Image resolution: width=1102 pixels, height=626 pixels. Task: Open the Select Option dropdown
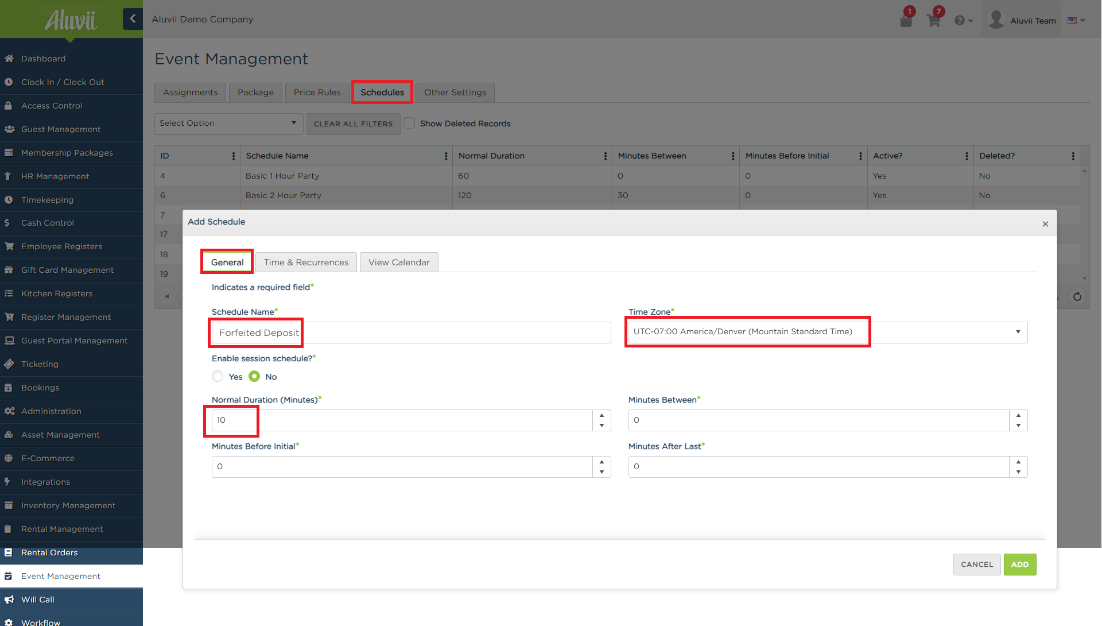228,123
